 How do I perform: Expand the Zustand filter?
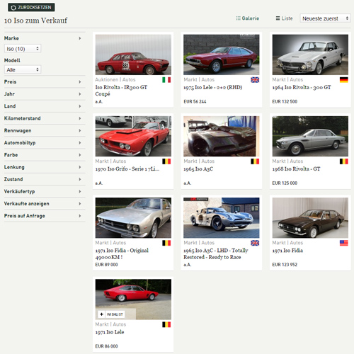(x=45, y=179)
